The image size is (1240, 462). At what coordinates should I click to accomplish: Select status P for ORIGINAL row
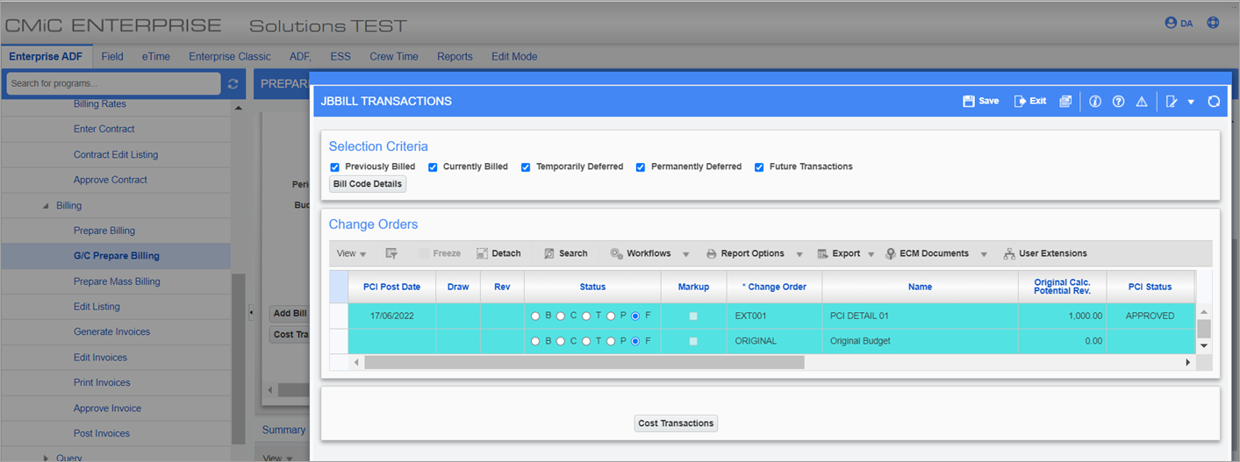pyautogui.click(x=611, y=341)
